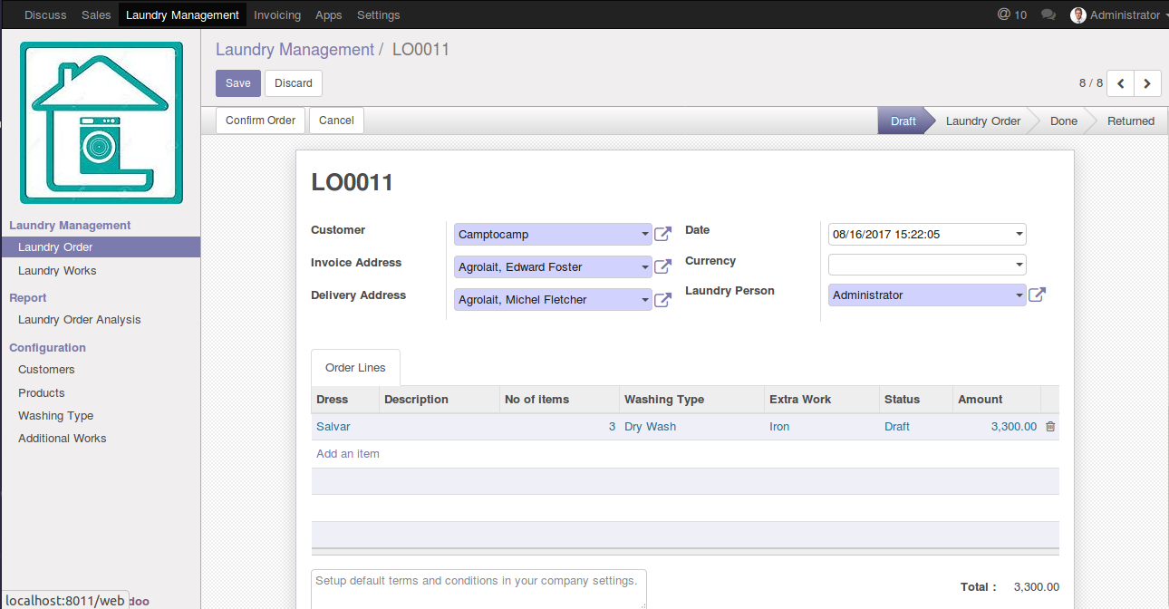Open Customer Camptocamp external link icon
The height and width of the screenshot is (609, 1169).
[x=662, y=234]
